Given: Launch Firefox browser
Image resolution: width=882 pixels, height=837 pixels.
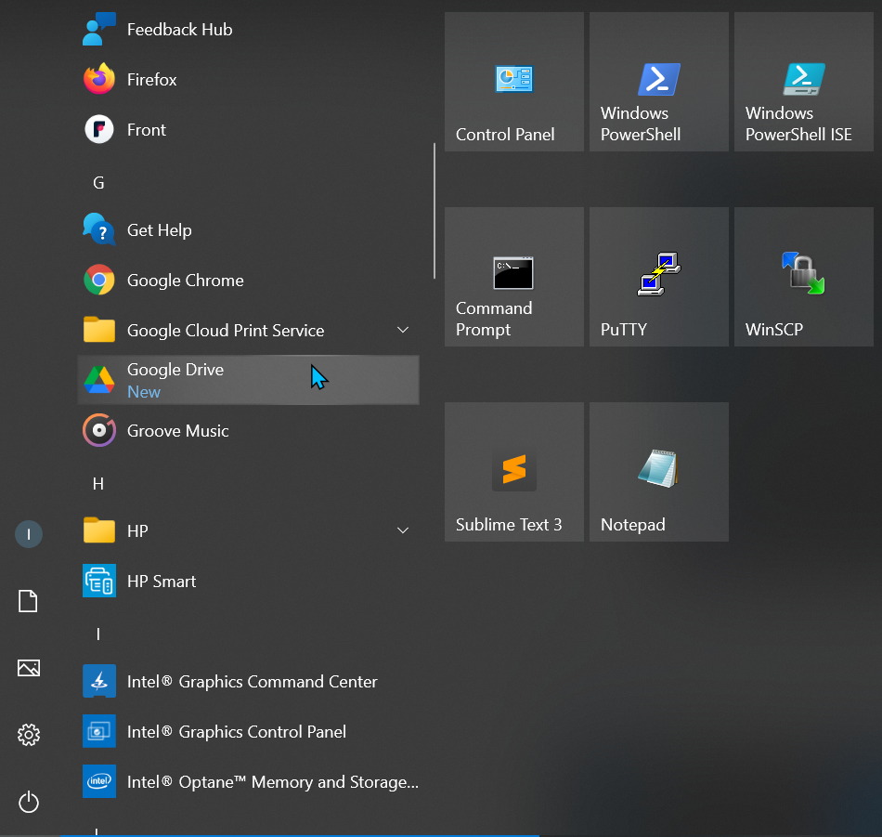Looking at the screenshot, I should coord(248,79).
